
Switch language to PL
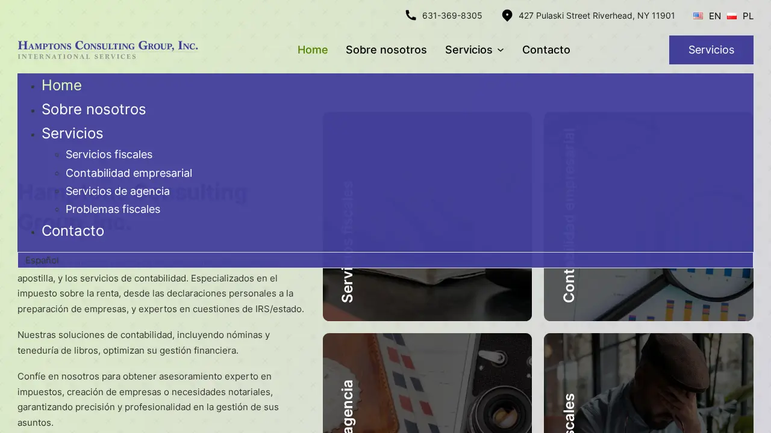pyautogui.click(x=748, y=16)
